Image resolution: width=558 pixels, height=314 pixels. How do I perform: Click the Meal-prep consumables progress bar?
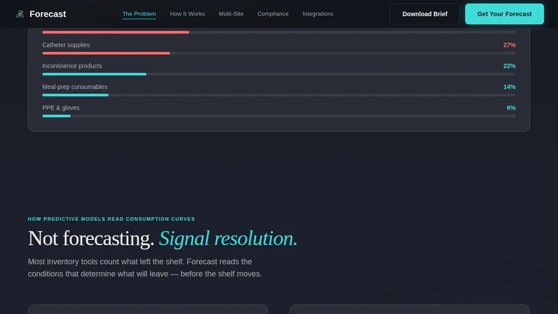point(279,95)
